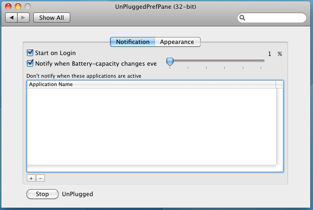Select the Notification tab

[133, 42]
